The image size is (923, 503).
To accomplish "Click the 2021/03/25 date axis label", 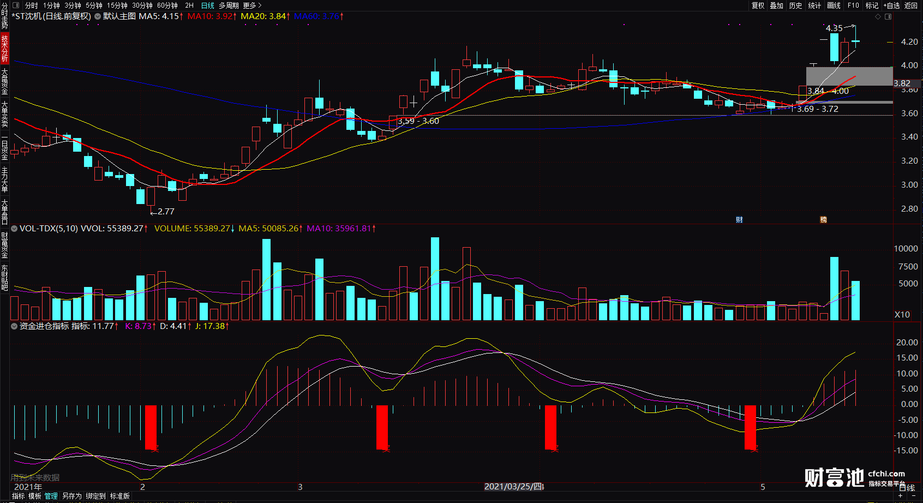I will coord(514,487).
